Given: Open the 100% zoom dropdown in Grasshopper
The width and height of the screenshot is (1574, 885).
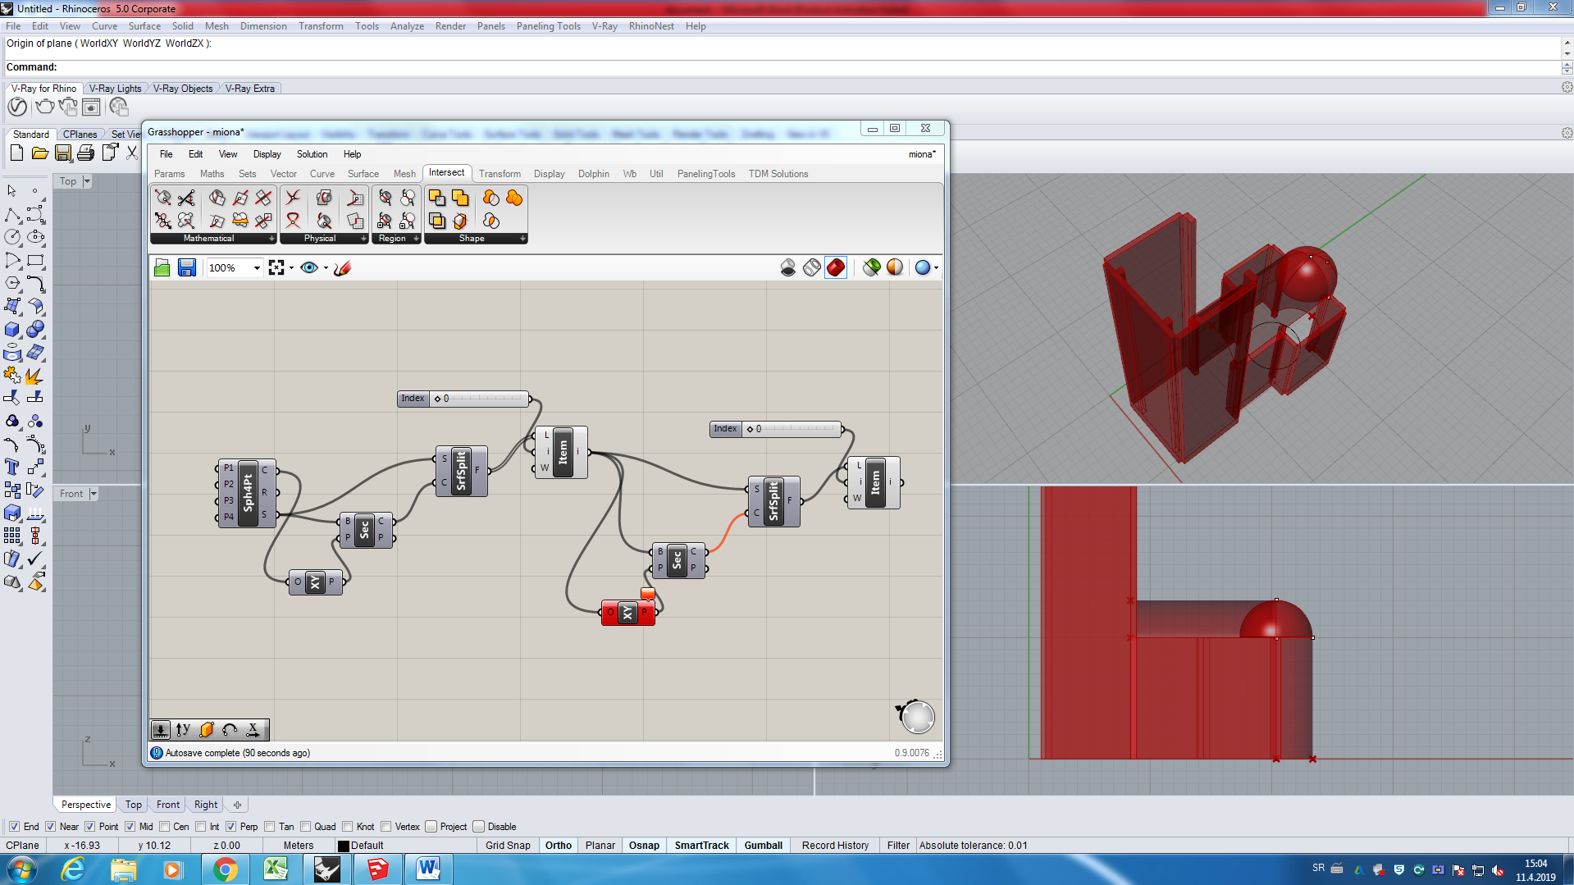Looking at the screenshot, I should pyautogui.click(x=257, y=268).
